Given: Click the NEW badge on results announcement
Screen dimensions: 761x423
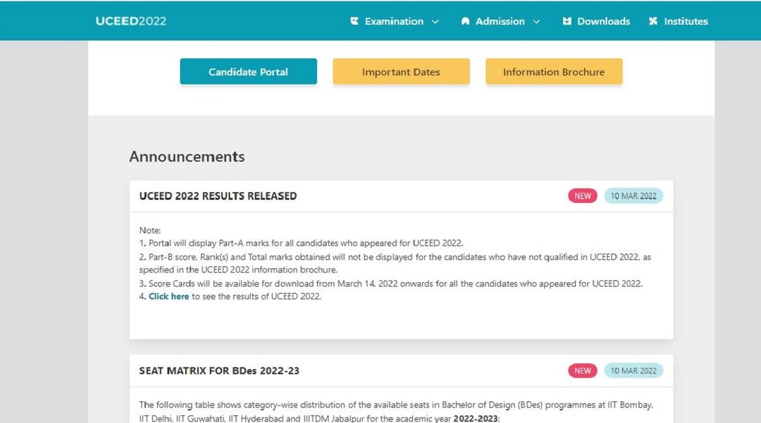Looking at the screenshot, I should (x=582, y=196).
